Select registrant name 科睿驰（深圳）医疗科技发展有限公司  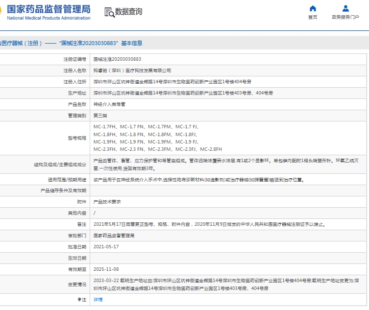(132, 71)
